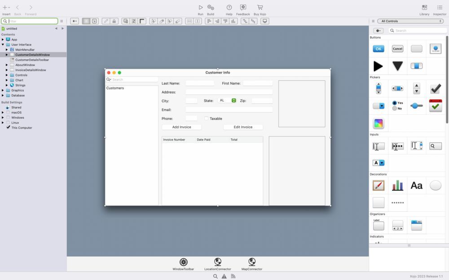Click the Email text field
Screen dimensions: 449x280
pyautogui.click(x=229, y=109)
